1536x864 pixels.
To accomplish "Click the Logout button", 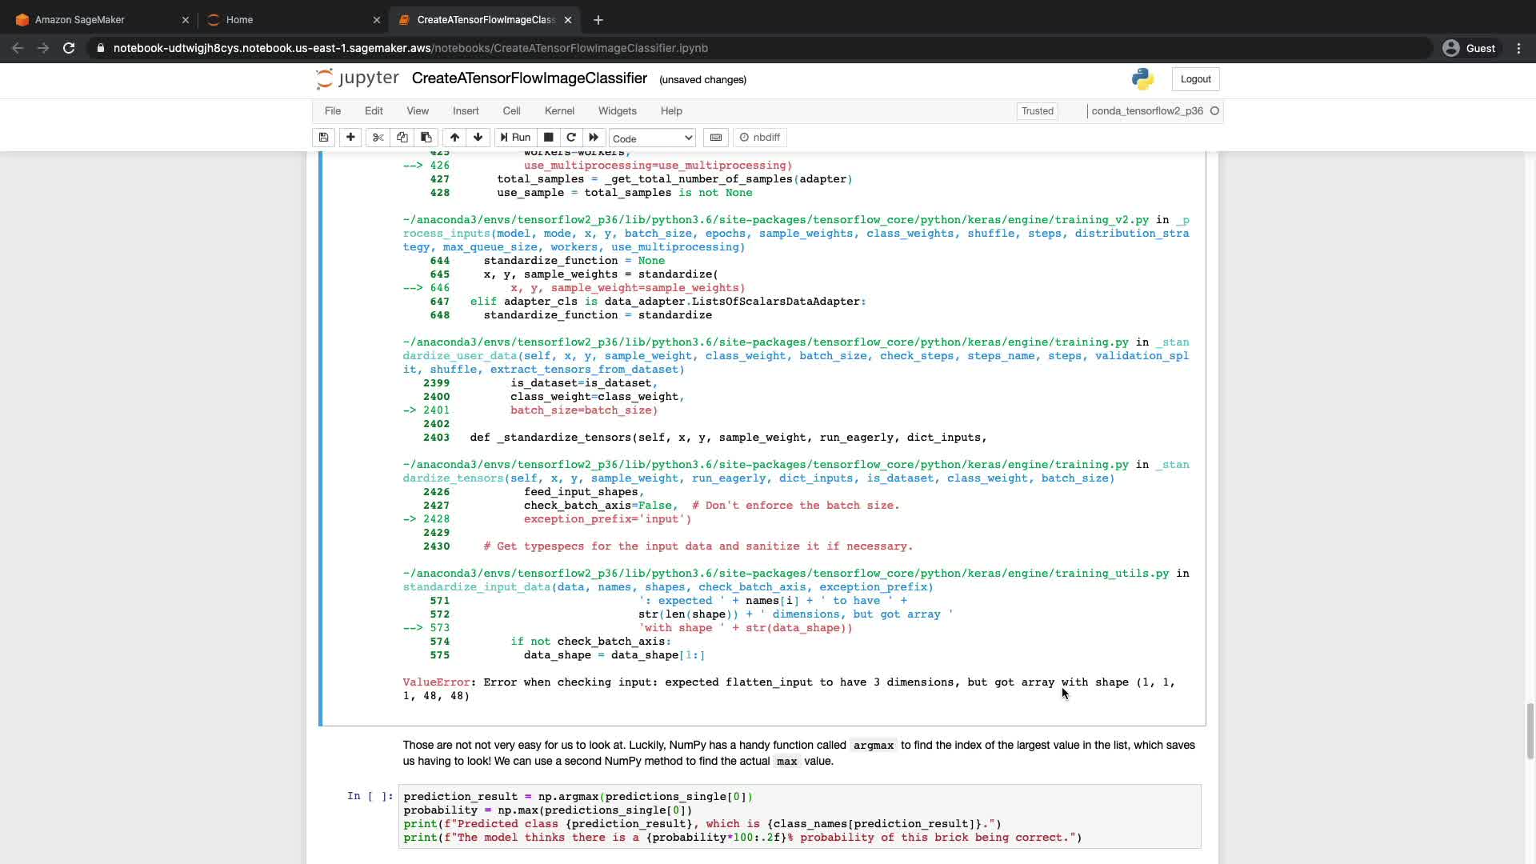I will tap(1195, 79).
